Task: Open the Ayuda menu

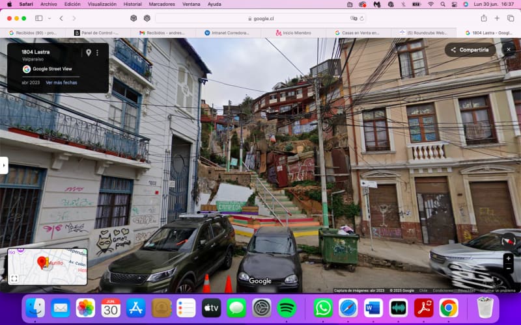Action: 214,5
